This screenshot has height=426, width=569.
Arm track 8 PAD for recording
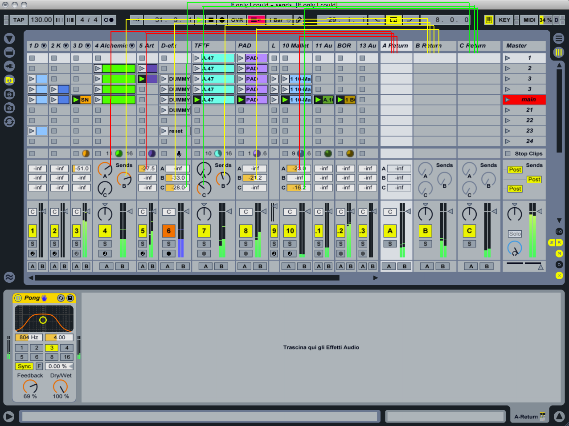click(246, 253)
